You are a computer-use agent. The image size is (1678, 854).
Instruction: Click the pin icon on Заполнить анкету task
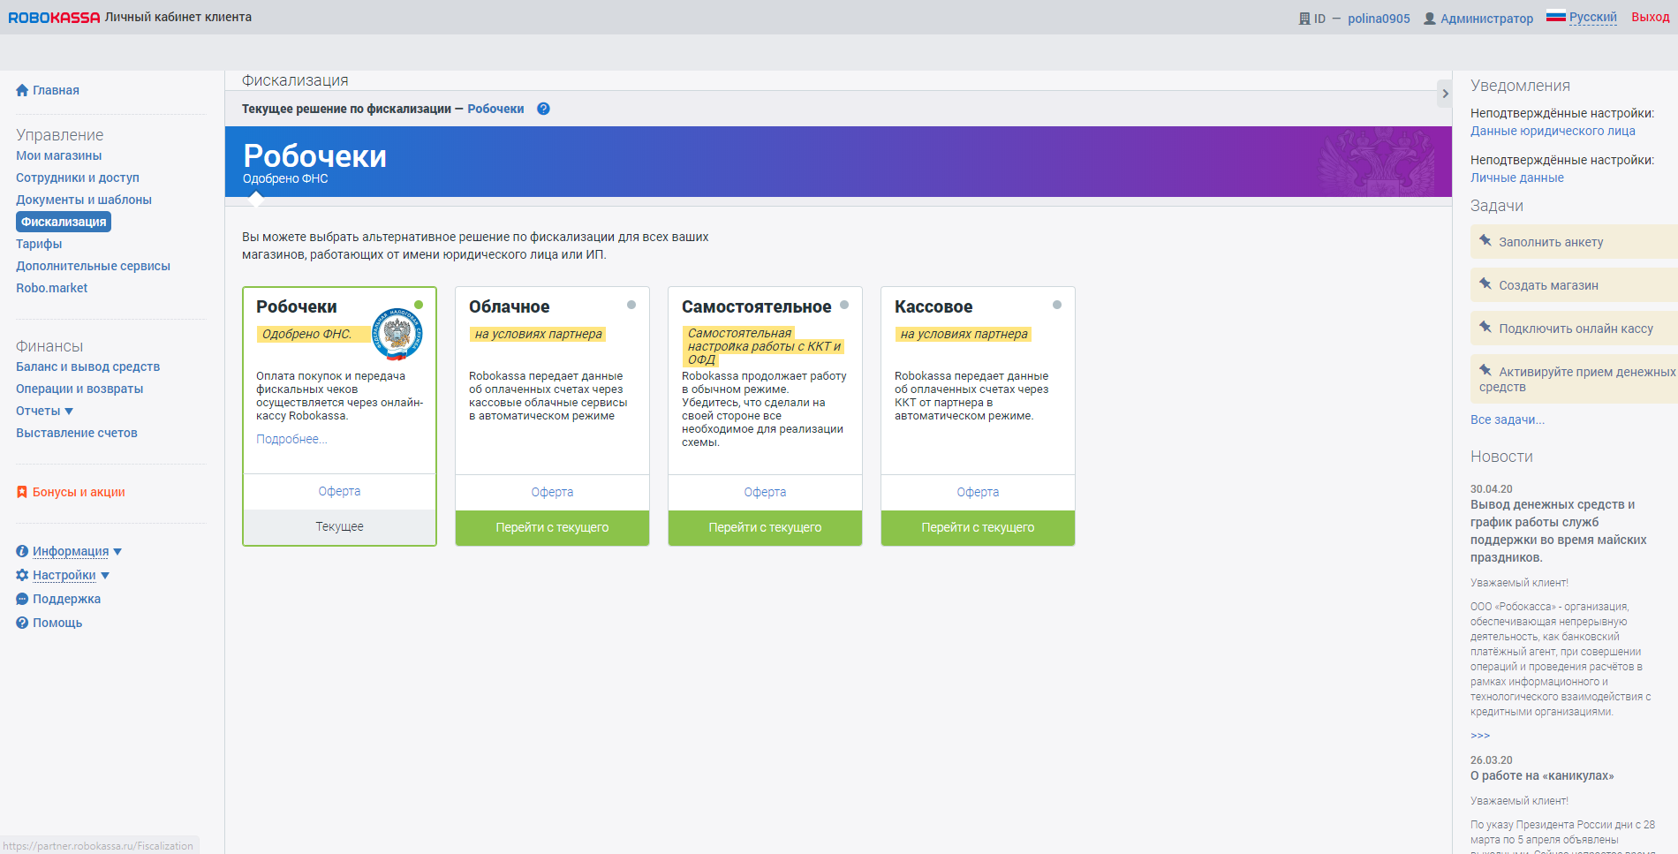[x=1485, y=240]
